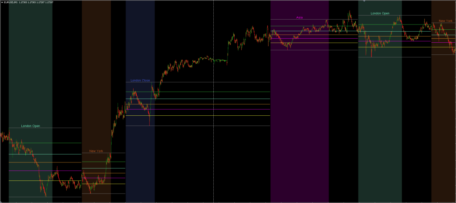Select London Close session's dark green level line
Viewport: 456px width, 203px height.
tap(198, 92)
